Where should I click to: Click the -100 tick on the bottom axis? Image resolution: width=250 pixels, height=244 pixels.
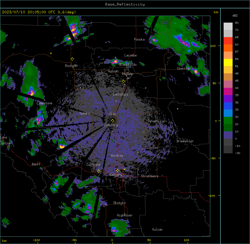click(36, 240)
